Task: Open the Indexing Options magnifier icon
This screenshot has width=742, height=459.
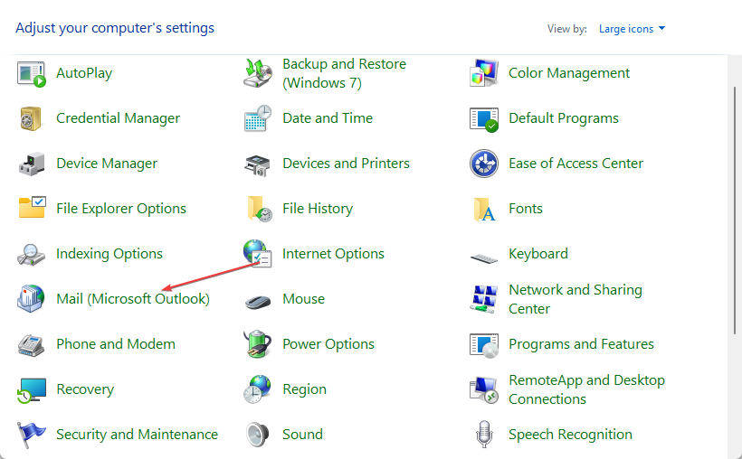Action: click(32, 254)
